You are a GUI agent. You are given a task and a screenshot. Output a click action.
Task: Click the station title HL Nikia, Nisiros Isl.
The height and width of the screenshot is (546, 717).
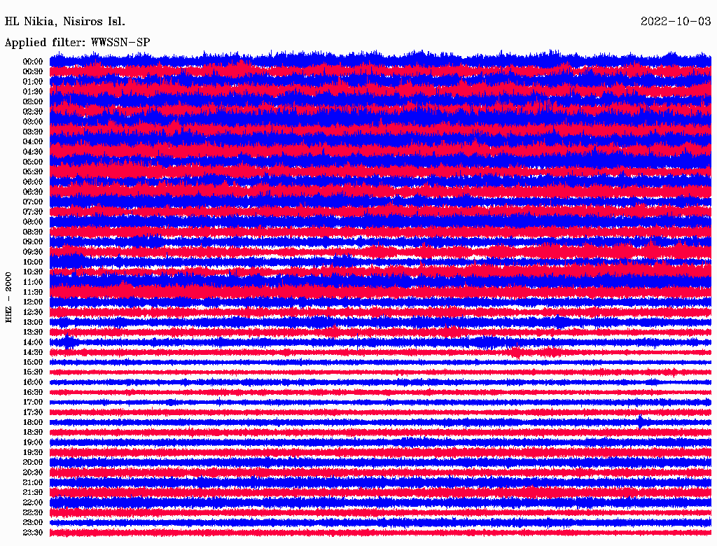pos(64,21)
